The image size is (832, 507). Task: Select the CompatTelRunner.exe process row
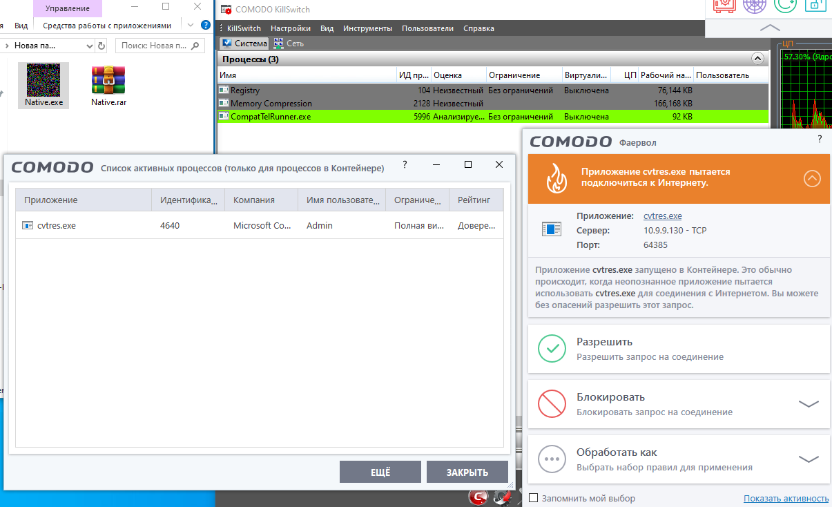coord(493,117)
